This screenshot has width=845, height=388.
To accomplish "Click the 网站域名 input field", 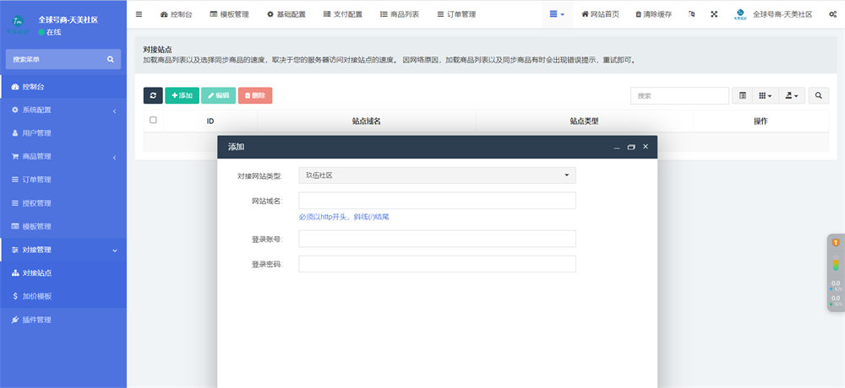I will pos(437,201).
